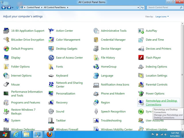Open the Date and Time icon
The width and height of the screenshot is (184, 138).
pos(141,40)
